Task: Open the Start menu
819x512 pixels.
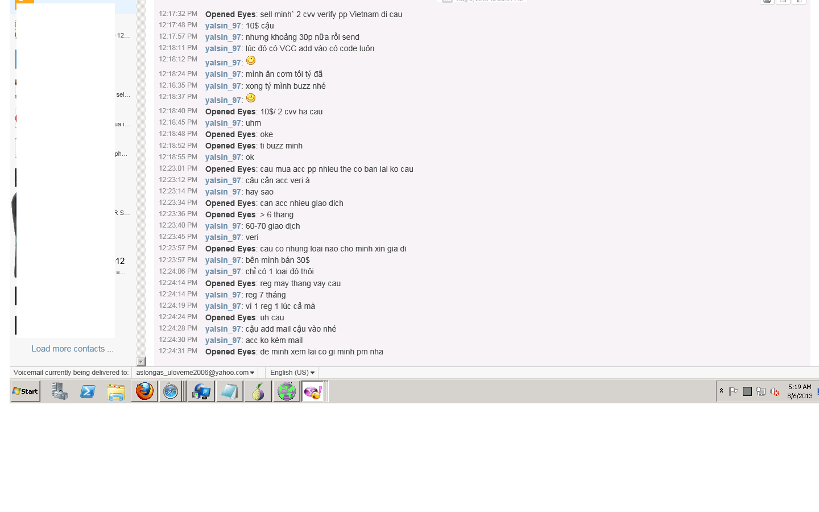Action: coord(26,391)
